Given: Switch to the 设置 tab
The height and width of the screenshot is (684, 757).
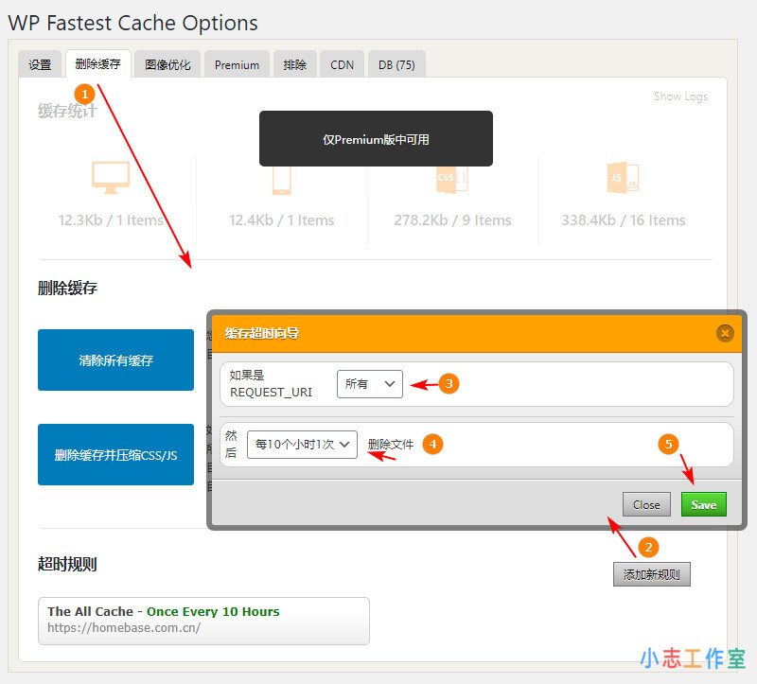Looking at the screenshot, I should point(40,64).
